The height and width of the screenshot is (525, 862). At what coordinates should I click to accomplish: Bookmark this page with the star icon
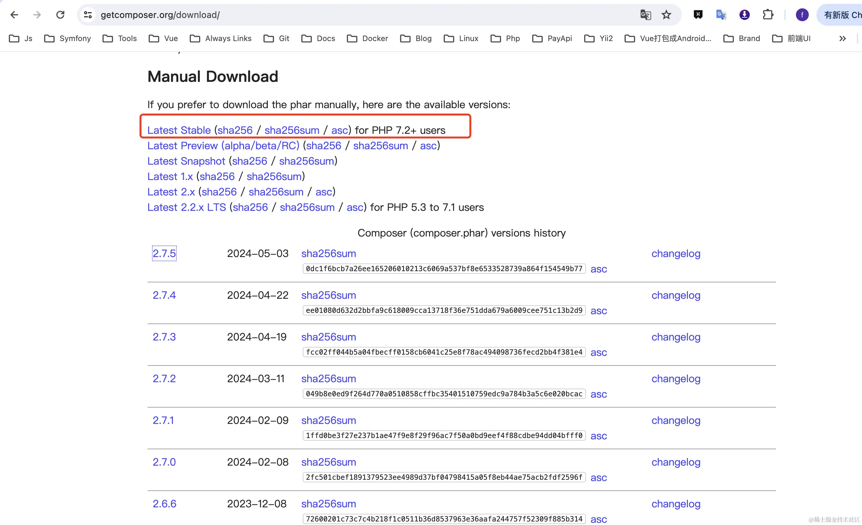coord(666,15)
